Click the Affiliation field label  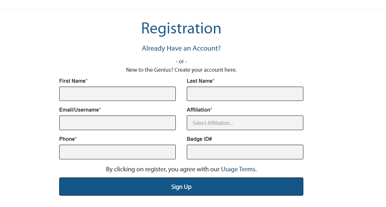[199, 110]
